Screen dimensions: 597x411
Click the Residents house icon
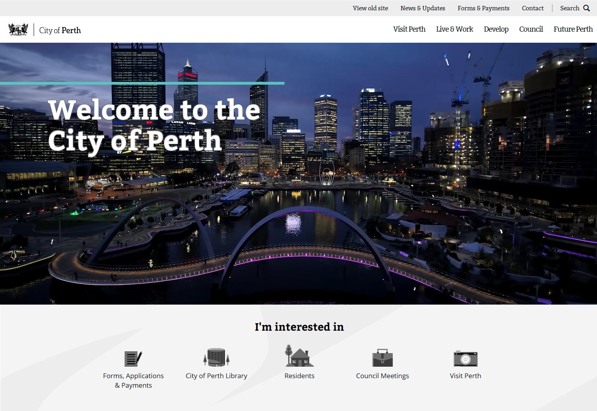coord(299,358)
